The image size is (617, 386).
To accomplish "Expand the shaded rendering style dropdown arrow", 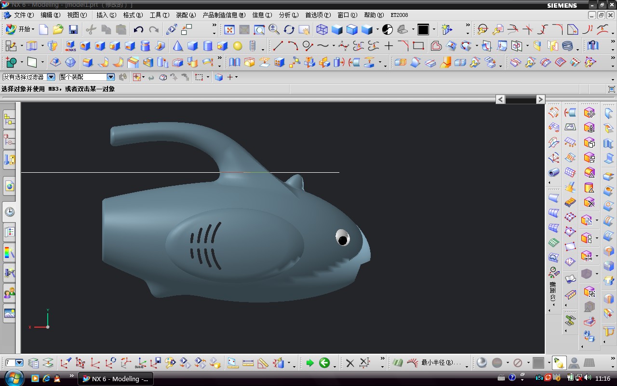I will pos(376,30).
